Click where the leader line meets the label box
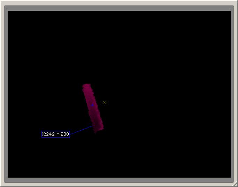 point(70,134)
